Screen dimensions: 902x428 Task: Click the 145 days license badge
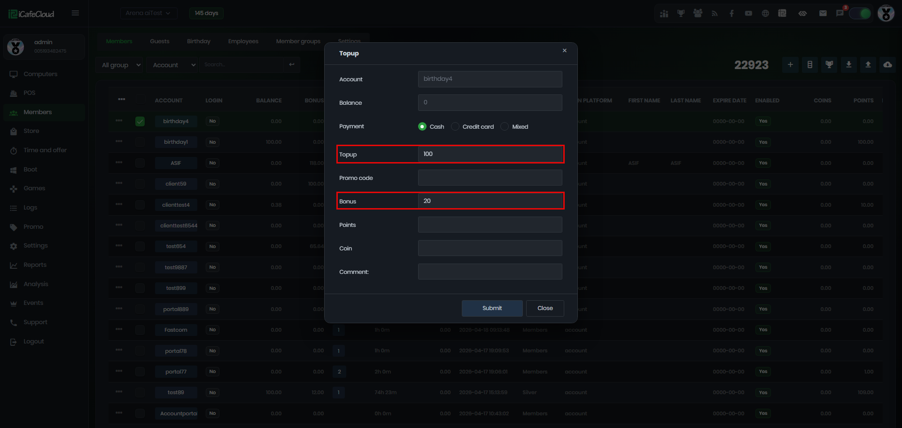click(x=206, y=13)
